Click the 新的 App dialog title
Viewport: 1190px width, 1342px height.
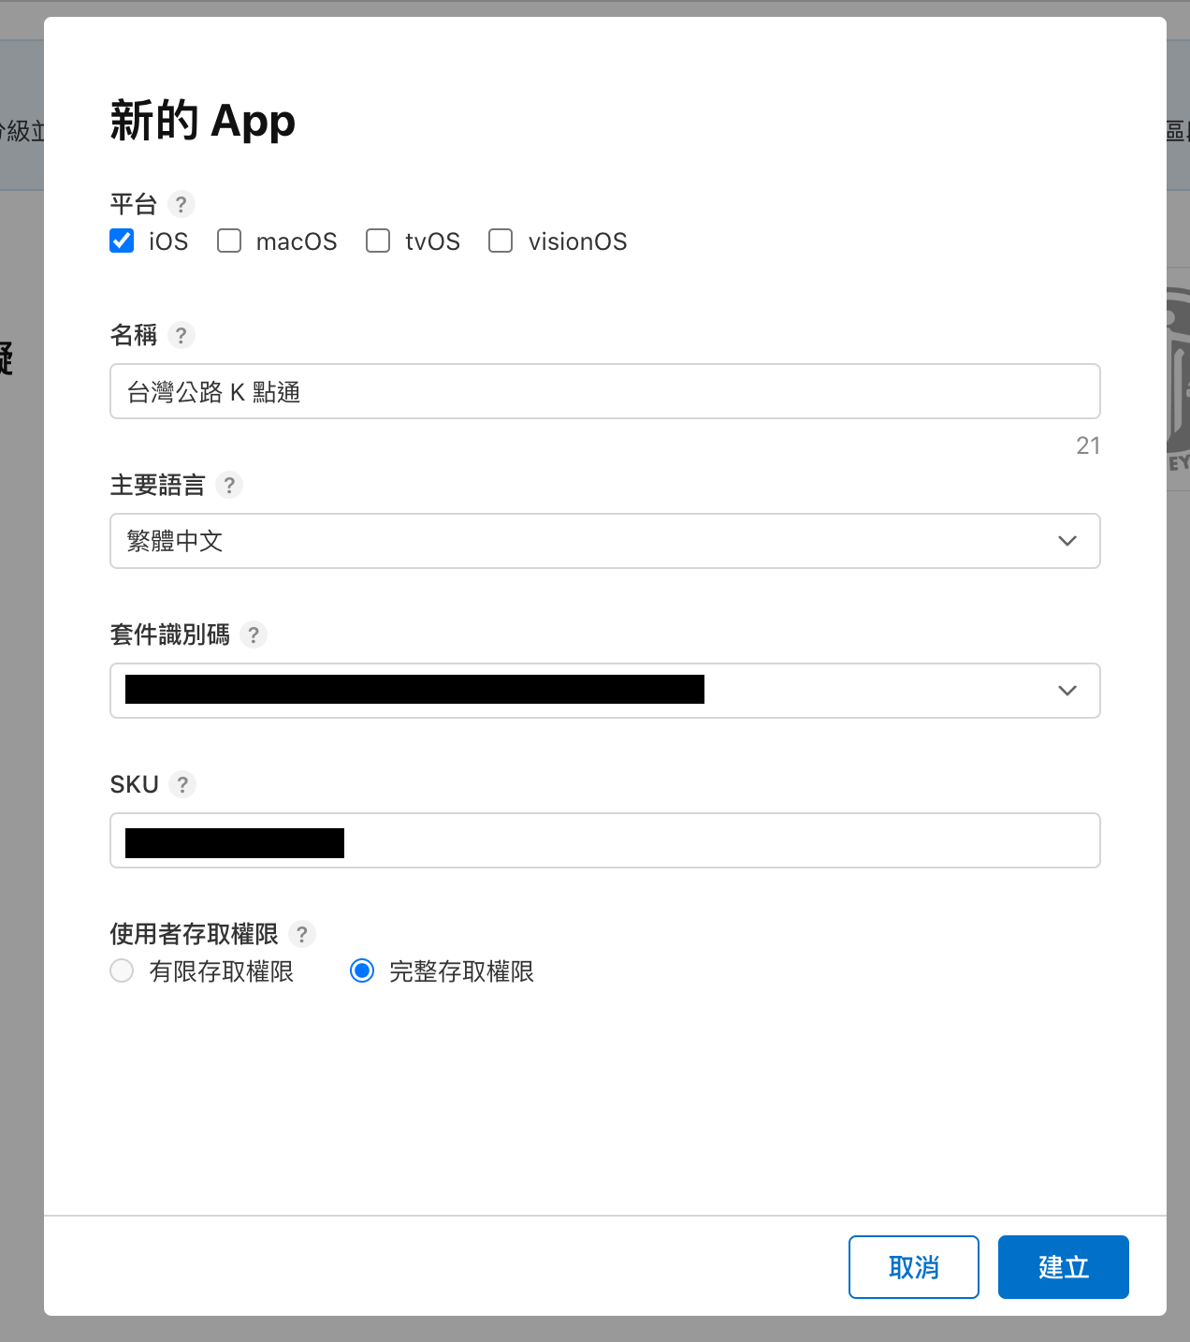(x=203, y=121)
